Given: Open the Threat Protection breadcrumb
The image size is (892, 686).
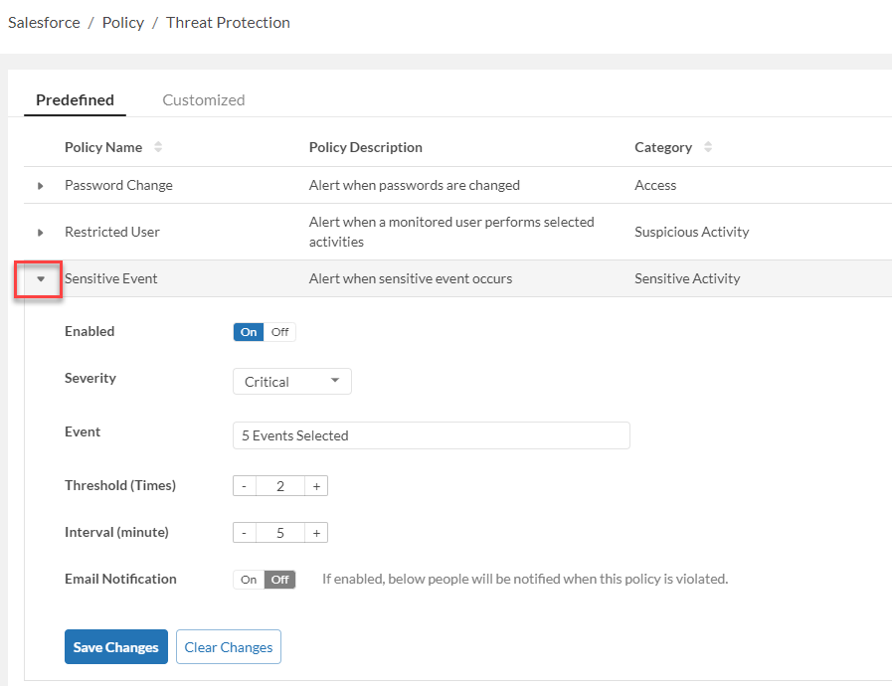Looking at the screenshot, I should [228, 23].
